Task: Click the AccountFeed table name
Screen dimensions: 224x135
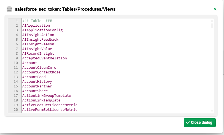Action: 34,77
